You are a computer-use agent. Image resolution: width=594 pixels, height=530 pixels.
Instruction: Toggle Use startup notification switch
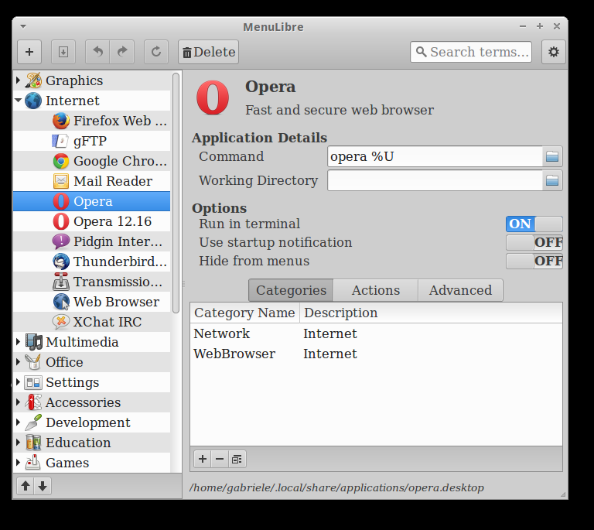pos(534,242)
